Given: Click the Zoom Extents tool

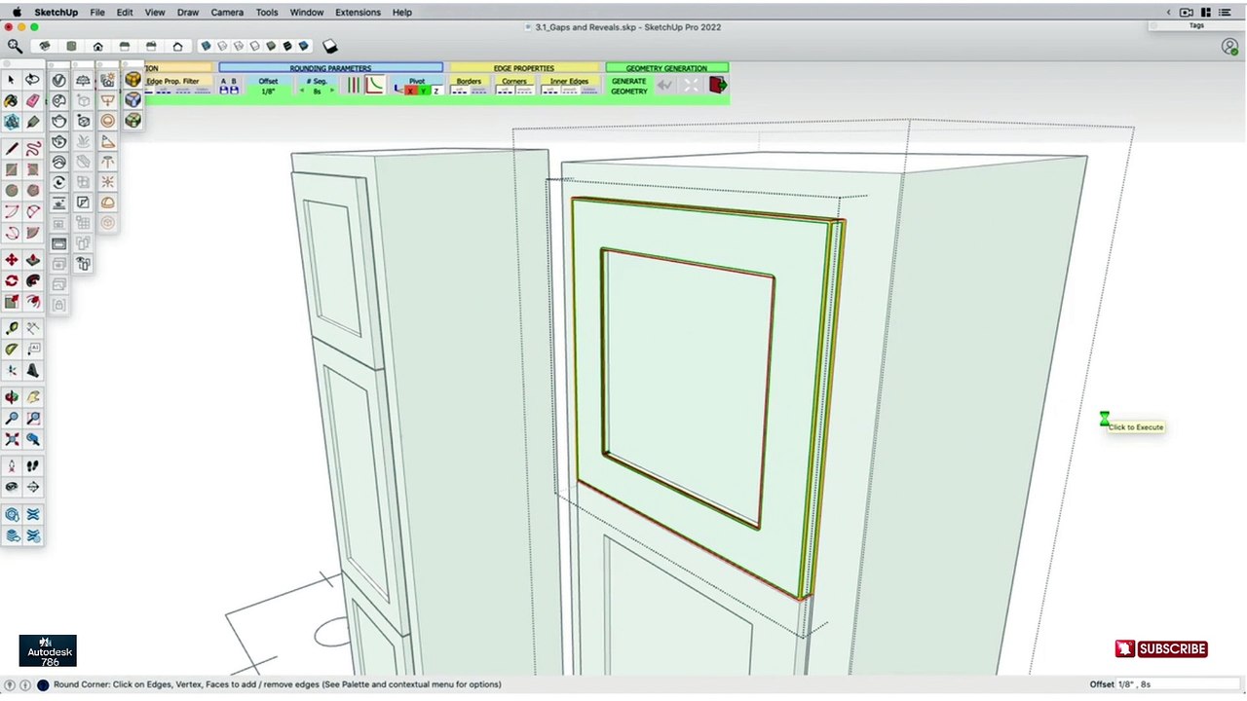Looking at the screenshot, I should pos(11,439).
